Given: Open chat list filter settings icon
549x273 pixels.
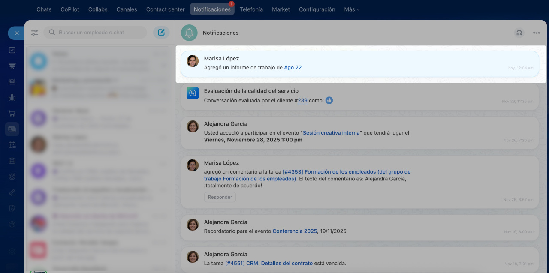Looking at the screenshot, I should [x=35, y=33].
